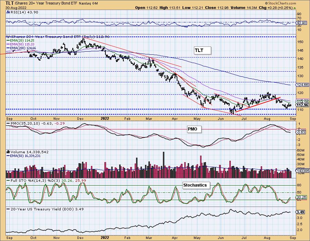Select the RSI(14) 43.90 label

(x=24, y=12)
